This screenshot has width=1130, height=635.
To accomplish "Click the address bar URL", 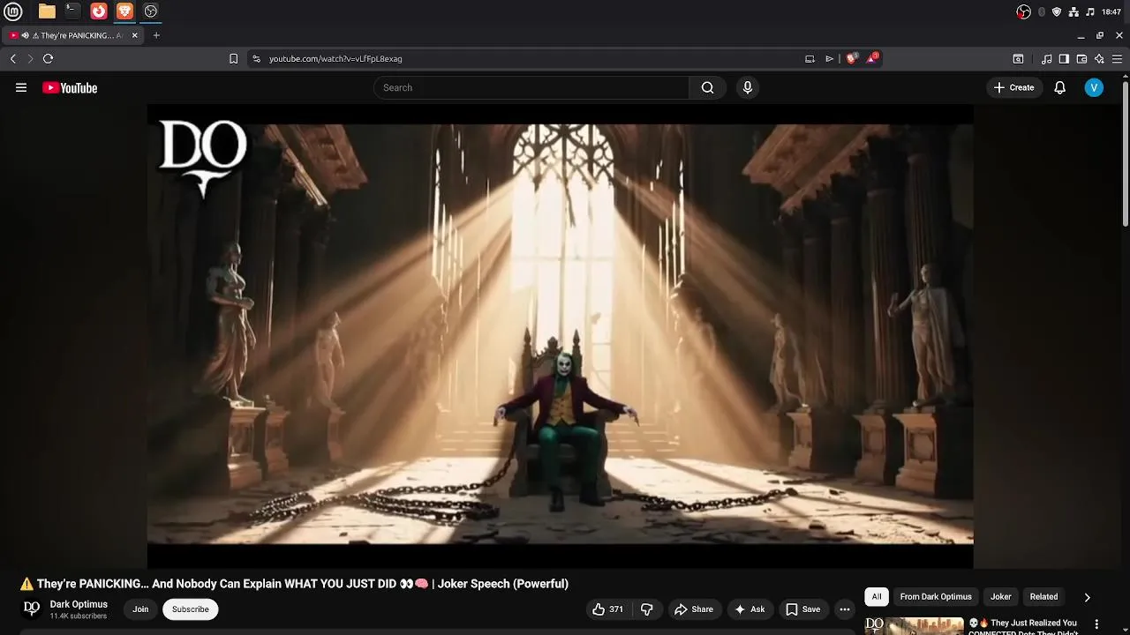I will [x=335, y=58].
